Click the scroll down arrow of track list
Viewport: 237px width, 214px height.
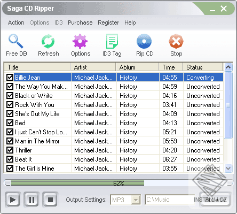[x=228, y=168]
